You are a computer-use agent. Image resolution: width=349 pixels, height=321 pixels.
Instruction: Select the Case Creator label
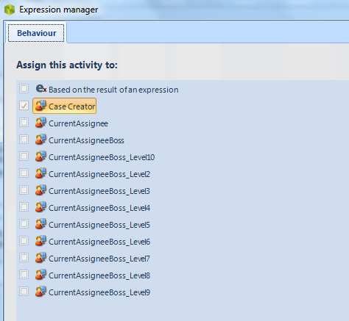pyautogui.click(x=71, y=107)
